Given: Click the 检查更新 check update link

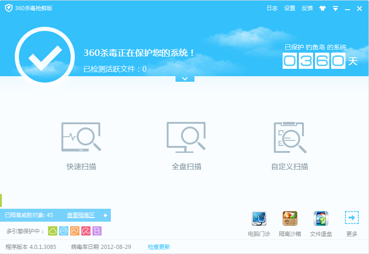Looking at the screenshot, I should pyautogui.click(x=159, y=247).
